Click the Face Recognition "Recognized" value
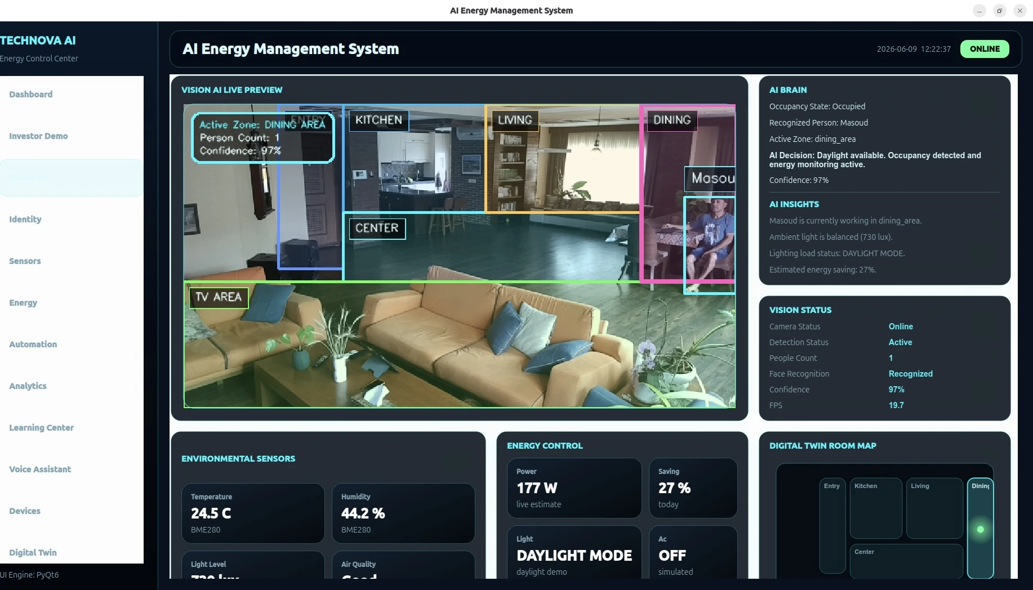Screen dimensions: 1033x590 [910, 374]
